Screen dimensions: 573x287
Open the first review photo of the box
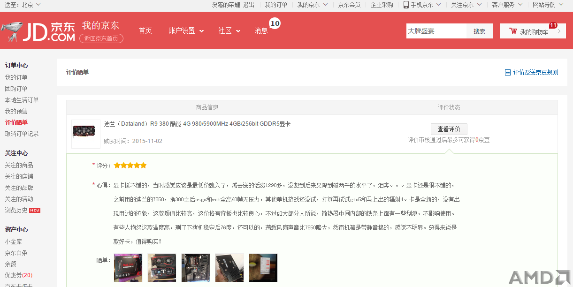(128, 268)
